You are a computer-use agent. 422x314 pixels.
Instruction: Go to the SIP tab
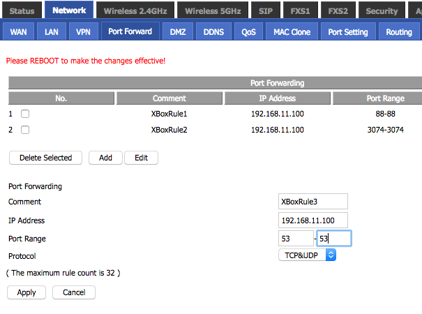pos(266,10)
